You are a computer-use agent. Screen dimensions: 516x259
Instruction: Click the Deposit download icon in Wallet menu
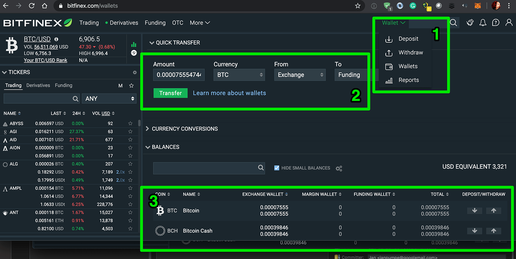389,39
